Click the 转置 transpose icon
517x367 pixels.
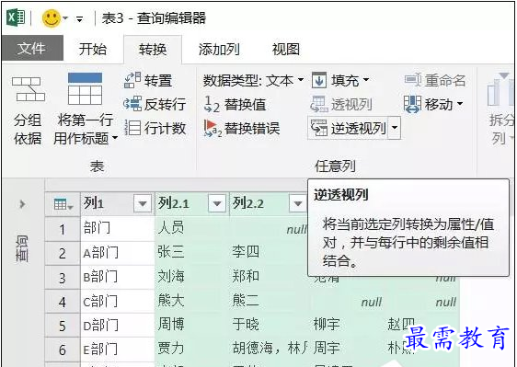132,80
